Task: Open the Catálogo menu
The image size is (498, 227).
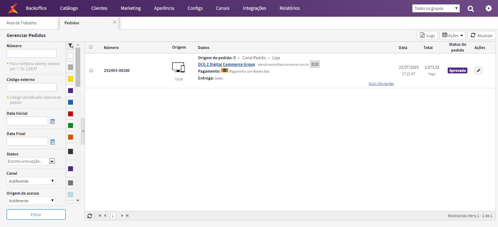Action: coord(69,8)
